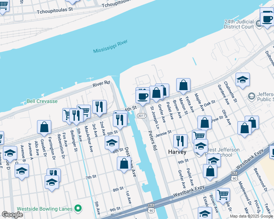Open the shopping cart marker in the top-left corner
Screen dimensions: 274x219
[x=3, y=7]
